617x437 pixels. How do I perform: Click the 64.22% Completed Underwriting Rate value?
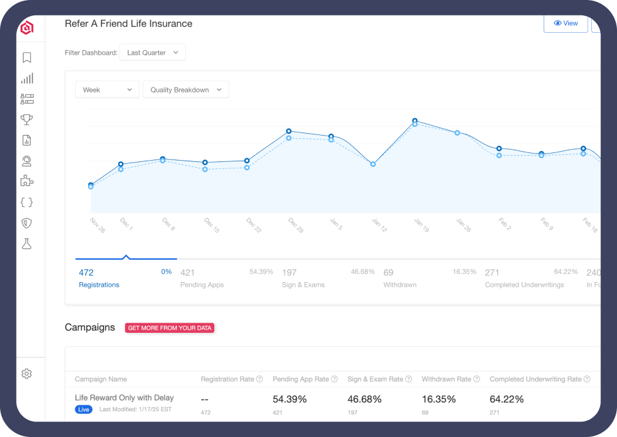(x=506, y=399)
